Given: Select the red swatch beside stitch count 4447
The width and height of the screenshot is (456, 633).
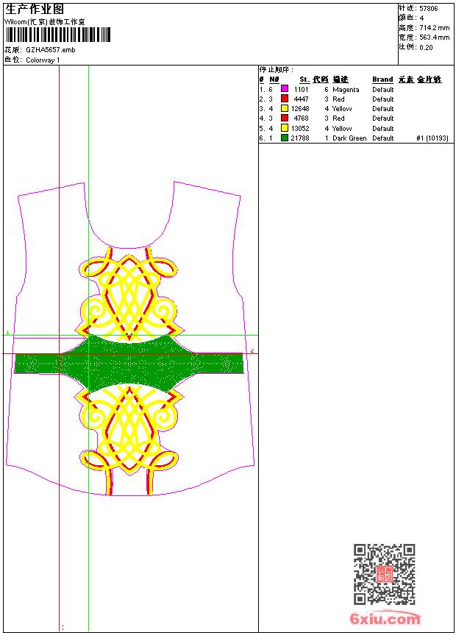Looking at the screenshot, I should click(x=285, y=99).
